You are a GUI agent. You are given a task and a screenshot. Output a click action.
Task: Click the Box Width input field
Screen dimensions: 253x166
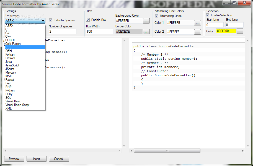click(100, 32)
